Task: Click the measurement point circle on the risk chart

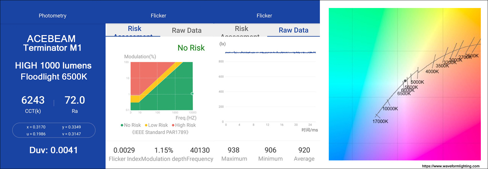Action: pos(192,94)
